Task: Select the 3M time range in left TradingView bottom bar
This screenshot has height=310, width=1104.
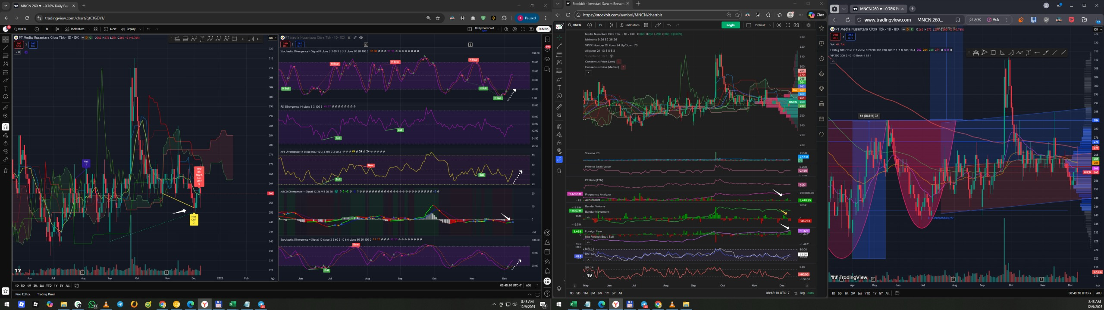Action: (x=35, y=285)
